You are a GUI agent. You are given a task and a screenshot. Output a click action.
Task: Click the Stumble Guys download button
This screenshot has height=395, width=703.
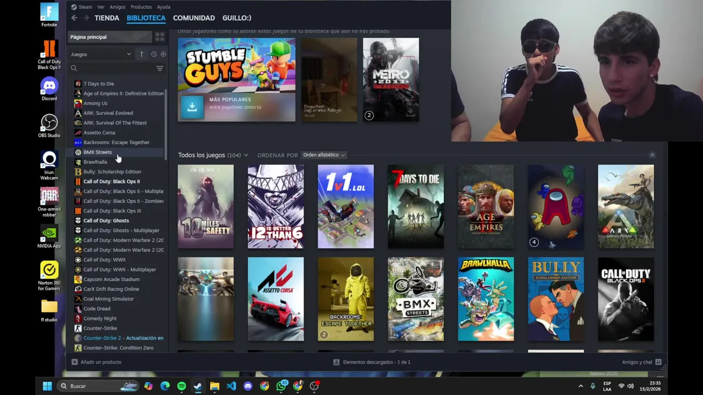[192, 106]
